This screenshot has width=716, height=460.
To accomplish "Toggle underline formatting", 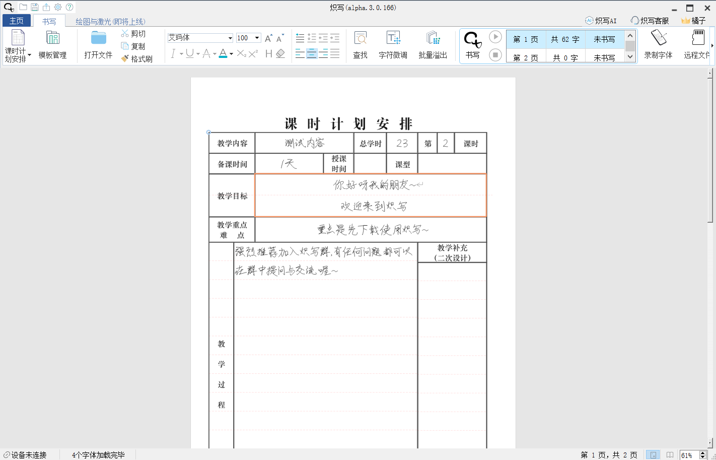I will click(x=190, y=53).
